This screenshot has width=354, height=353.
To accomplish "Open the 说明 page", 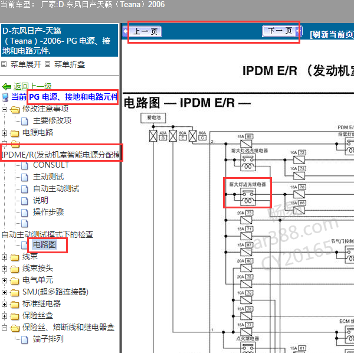I will (x=41, y=200).
